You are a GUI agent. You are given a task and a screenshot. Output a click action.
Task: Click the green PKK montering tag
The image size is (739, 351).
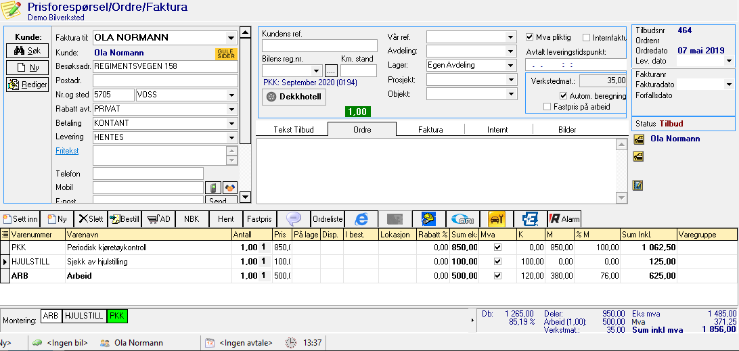point(116,316)
